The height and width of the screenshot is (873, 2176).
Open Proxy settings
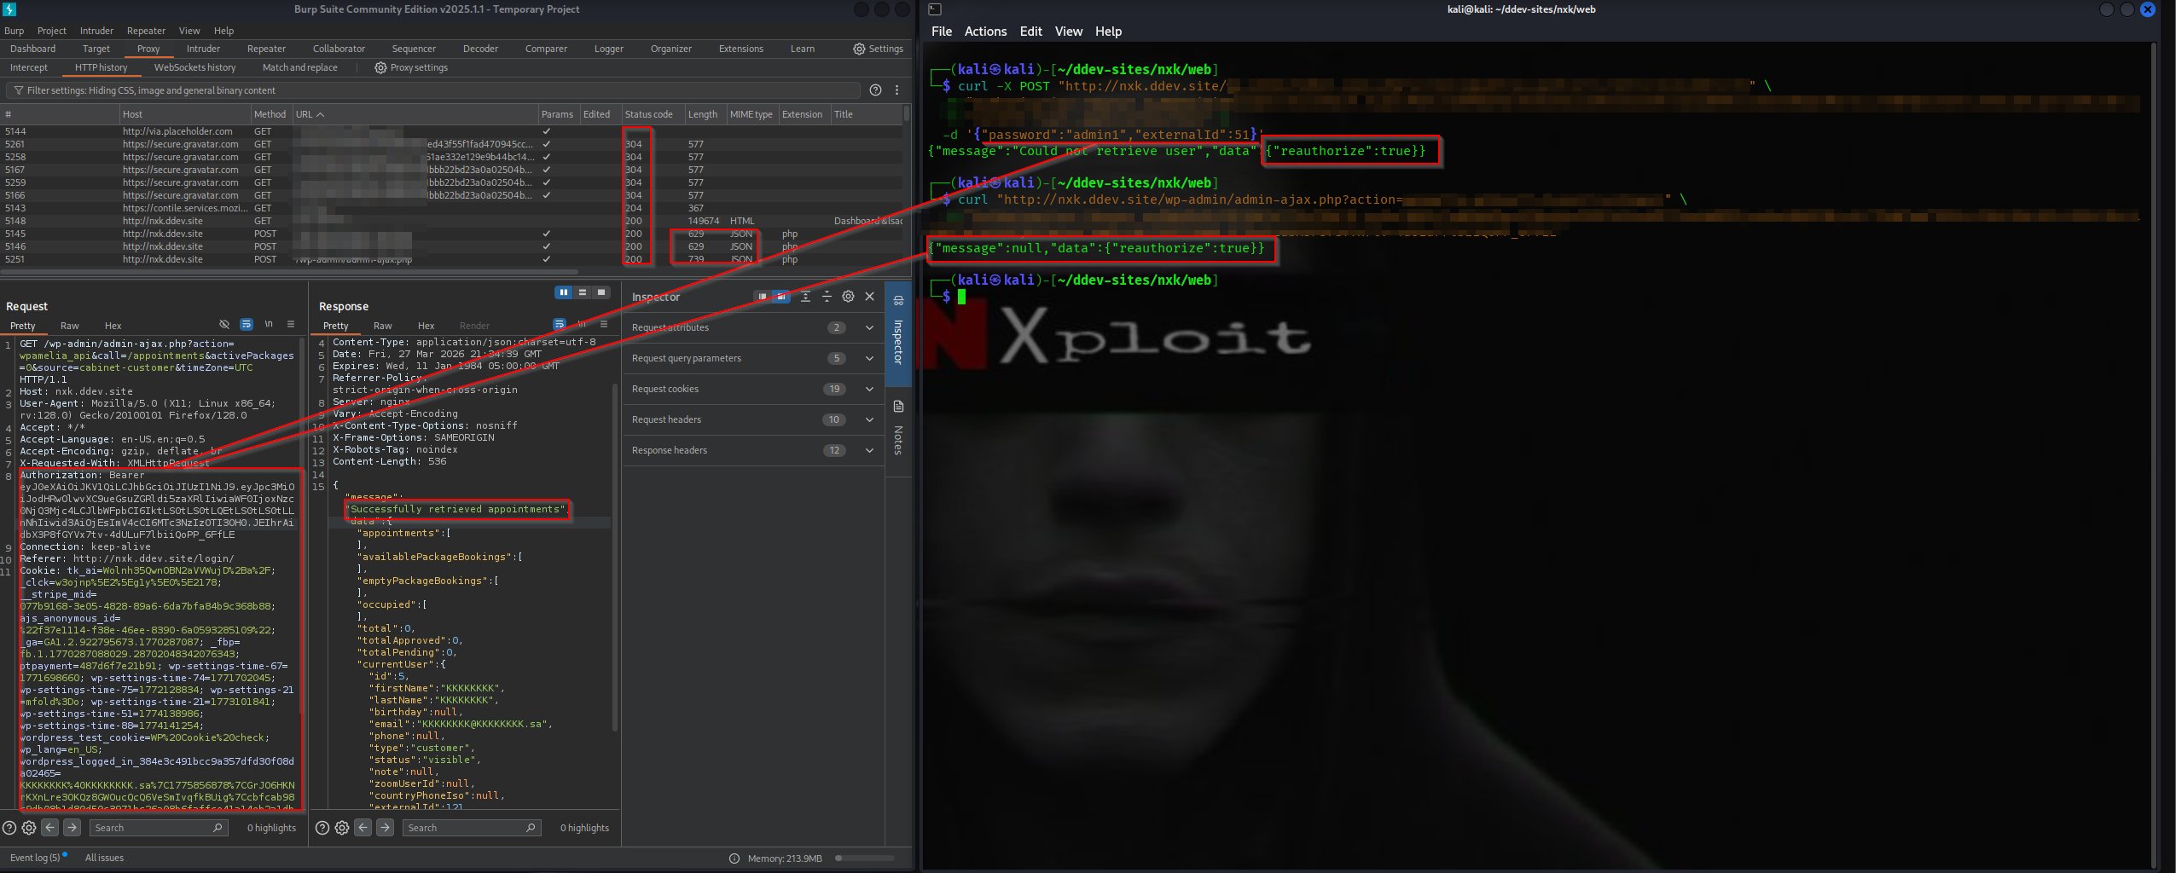pos(411,67)
